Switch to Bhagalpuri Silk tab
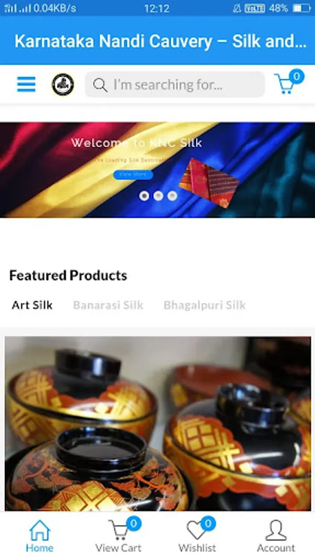 (205, 305)
